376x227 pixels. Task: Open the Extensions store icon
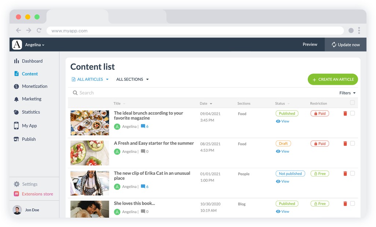16,194
